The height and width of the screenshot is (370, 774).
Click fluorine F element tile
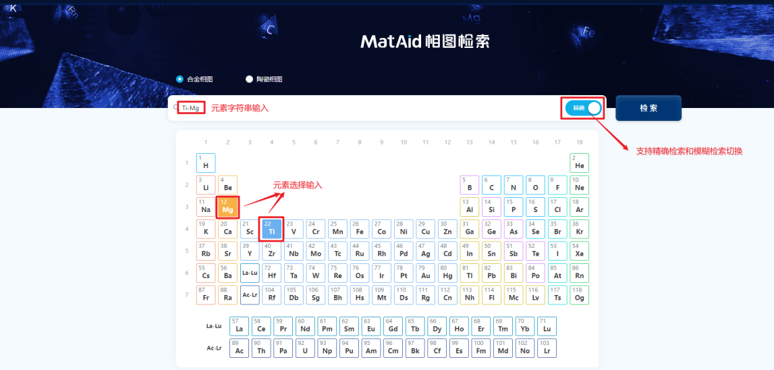click(557, 185)
